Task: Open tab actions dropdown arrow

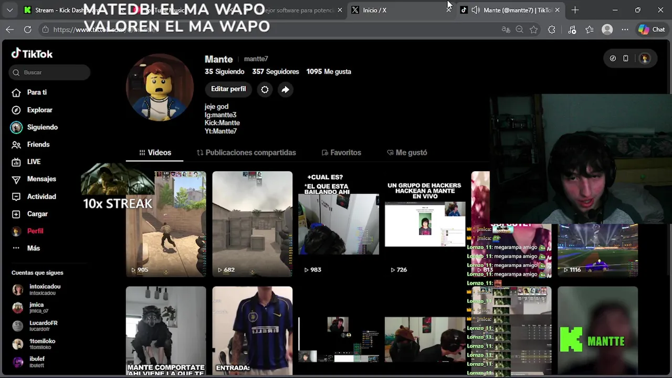Action: pos(9,10)
